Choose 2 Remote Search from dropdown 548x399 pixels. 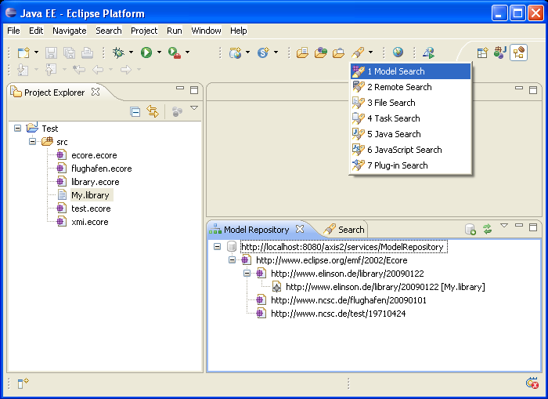(x=411, y=87)
